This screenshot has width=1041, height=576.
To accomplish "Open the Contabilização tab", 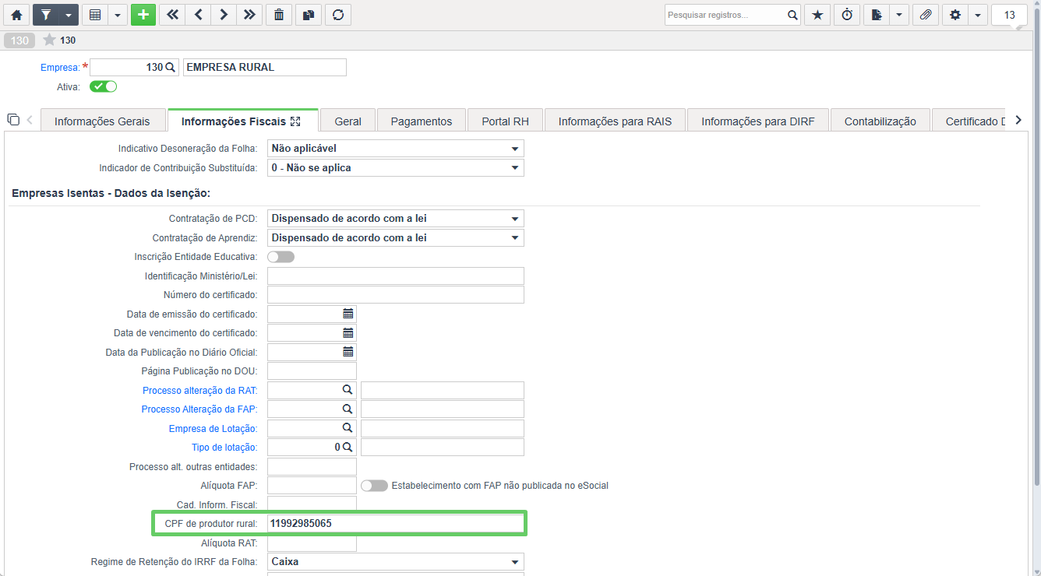I will (x=880, y=121).
